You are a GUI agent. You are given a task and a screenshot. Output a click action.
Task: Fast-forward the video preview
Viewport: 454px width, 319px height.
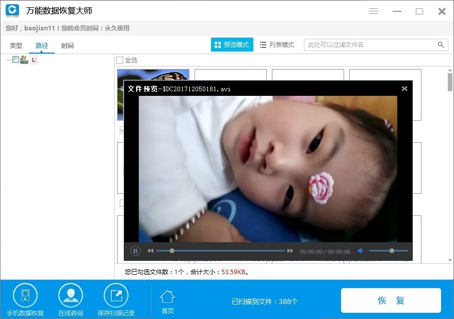coord(290,250)
